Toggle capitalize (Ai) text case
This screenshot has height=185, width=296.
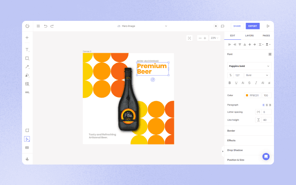pyautogui.click(x=243, y=83)
